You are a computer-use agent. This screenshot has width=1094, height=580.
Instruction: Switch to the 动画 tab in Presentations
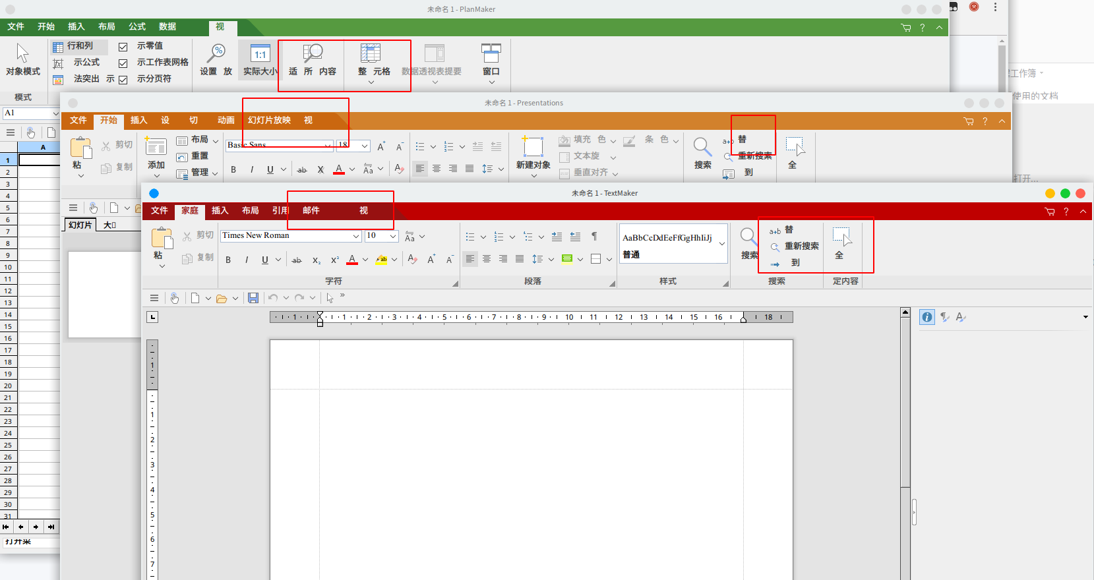coord(226,120)
